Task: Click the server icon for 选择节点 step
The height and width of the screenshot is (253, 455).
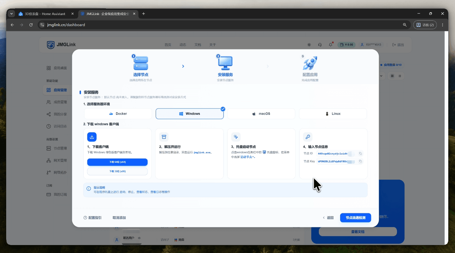Action: pyautogui.click(x=141, y=63)
